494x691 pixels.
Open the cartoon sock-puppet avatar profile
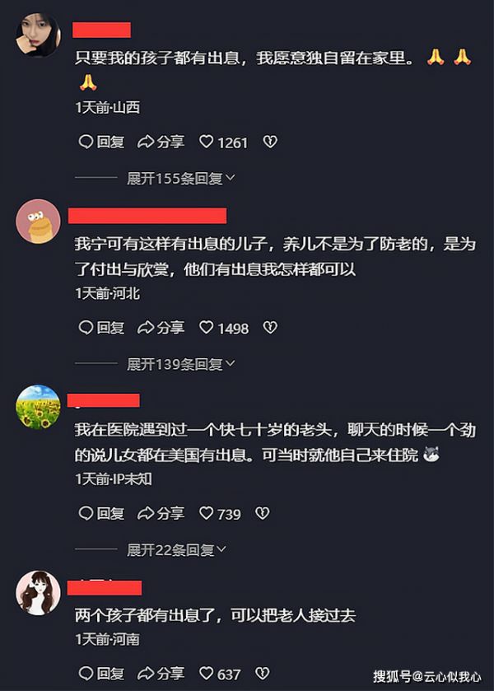click(39, 222)
